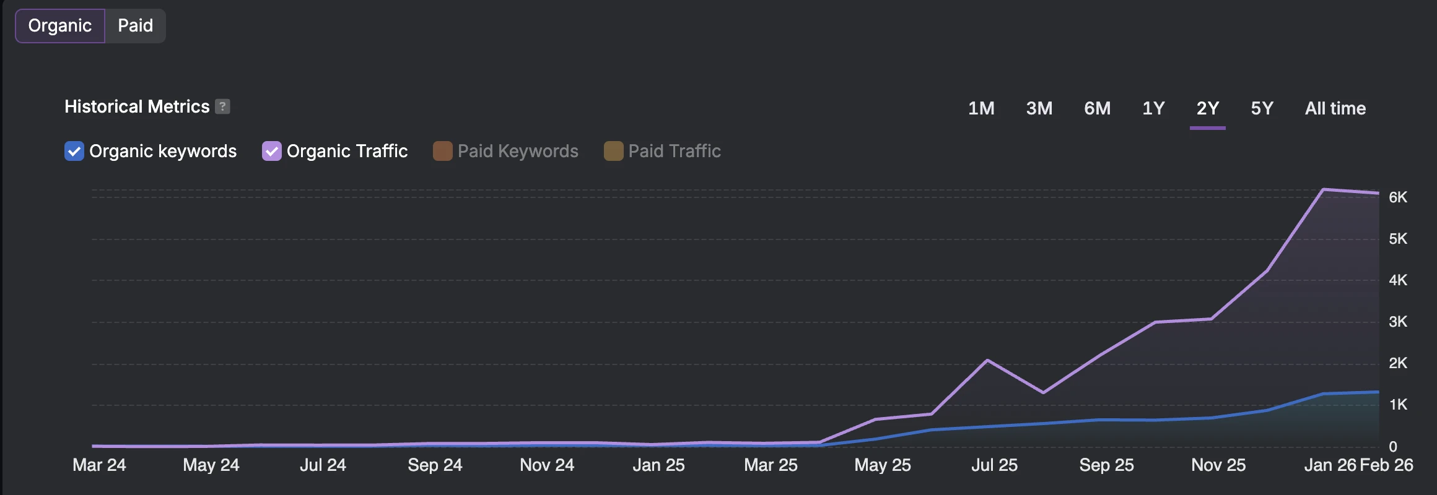Image resolution: width=1437 pixels, height=495 pixels.
Task: Enable the Paid Keywords checkbox
Action: pos(442,151)
